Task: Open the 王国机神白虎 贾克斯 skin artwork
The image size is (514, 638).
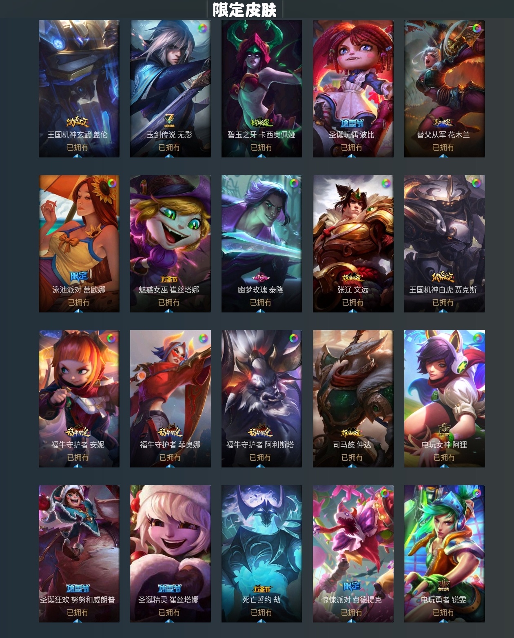Action: (445, 244)
